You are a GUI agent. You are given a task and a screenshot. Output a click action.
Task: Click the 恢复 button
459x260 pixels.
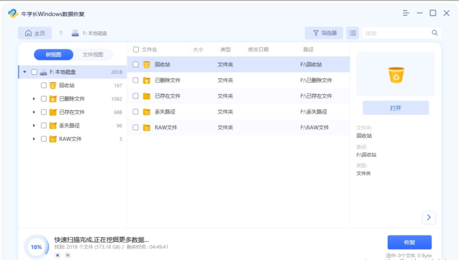tap(409, 242)
